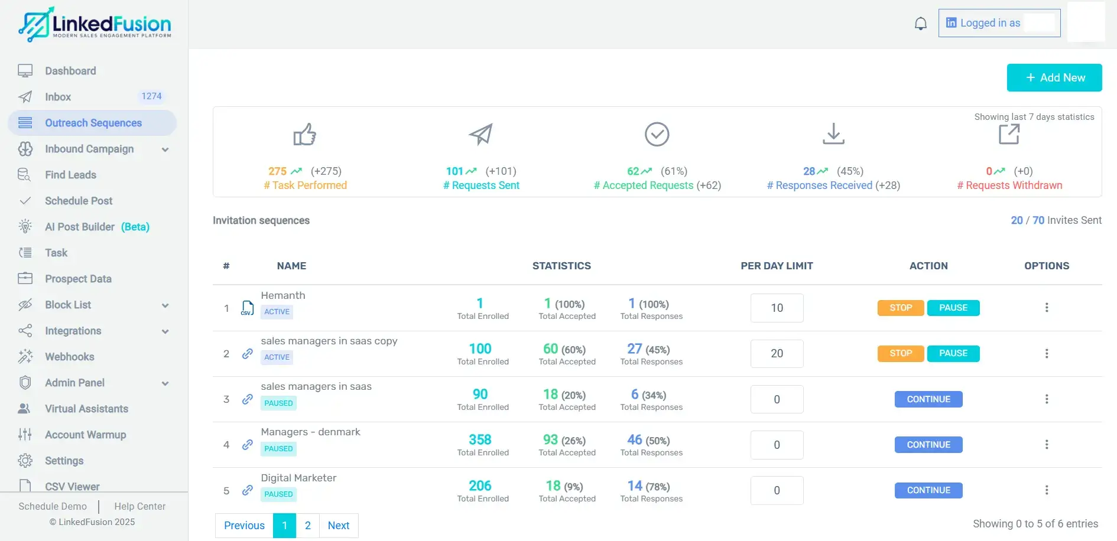Click the Task Performed thumbs-up icon

pyautogui.click(x=305, y=135)
